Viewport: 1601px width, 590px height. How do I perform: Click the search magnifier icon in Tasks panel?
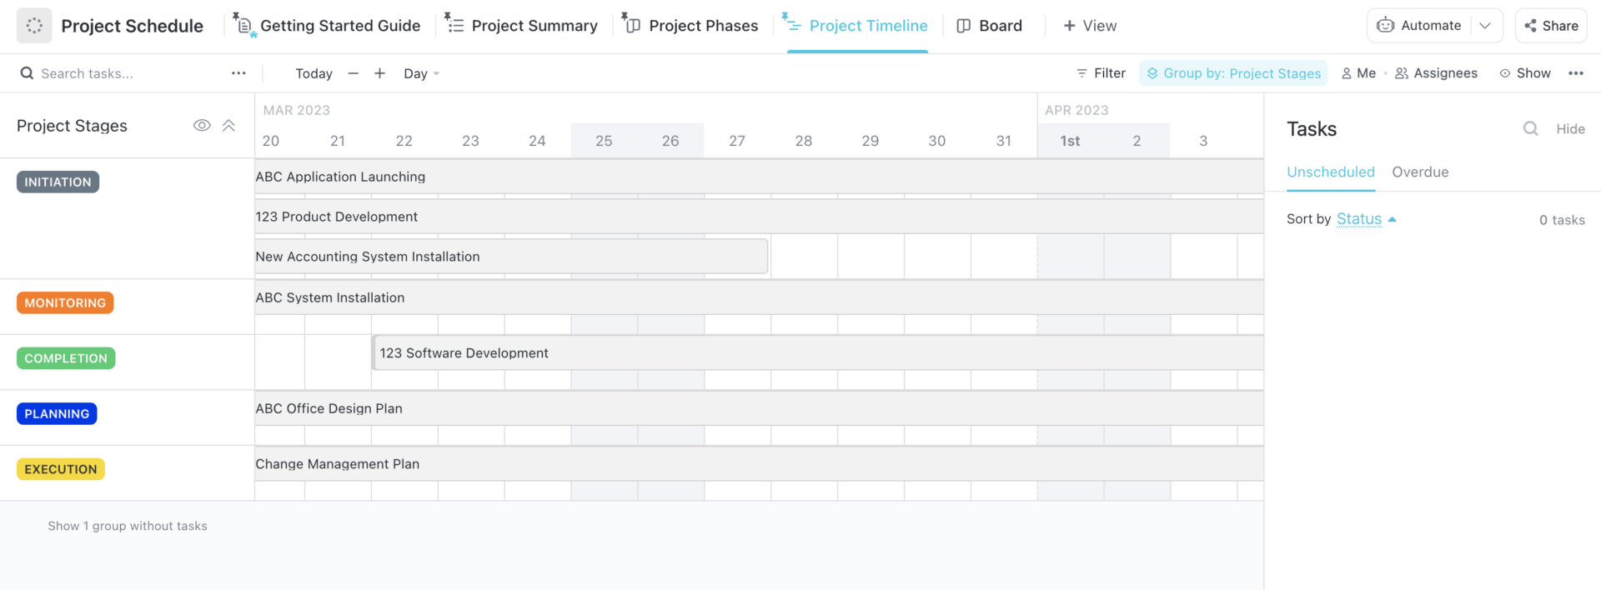click(1530, 128)
